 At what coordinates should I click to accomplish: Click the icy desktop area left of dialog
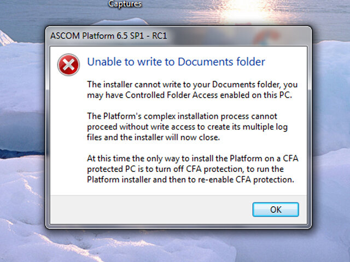[22, 136]
